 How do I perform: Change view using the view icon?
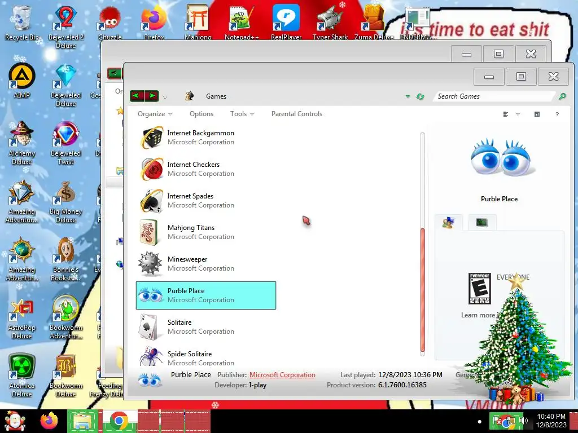[x=506, y=114]
